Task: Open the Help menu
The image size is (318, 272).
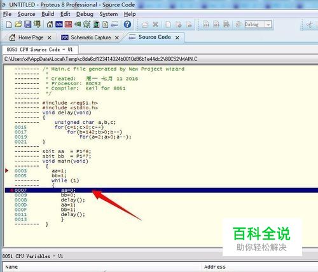Action: click(130, 14)
